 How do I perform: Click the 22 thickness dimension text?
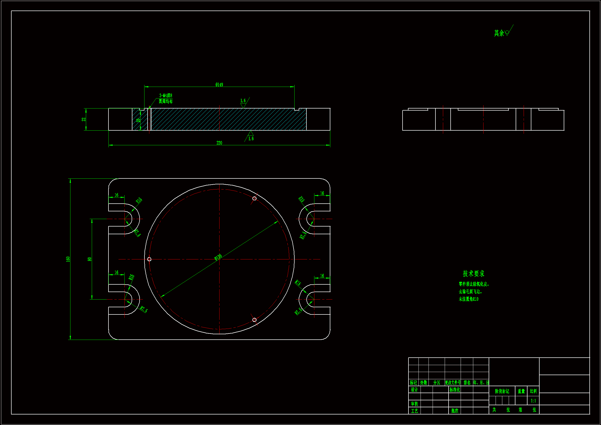(84, 119)
